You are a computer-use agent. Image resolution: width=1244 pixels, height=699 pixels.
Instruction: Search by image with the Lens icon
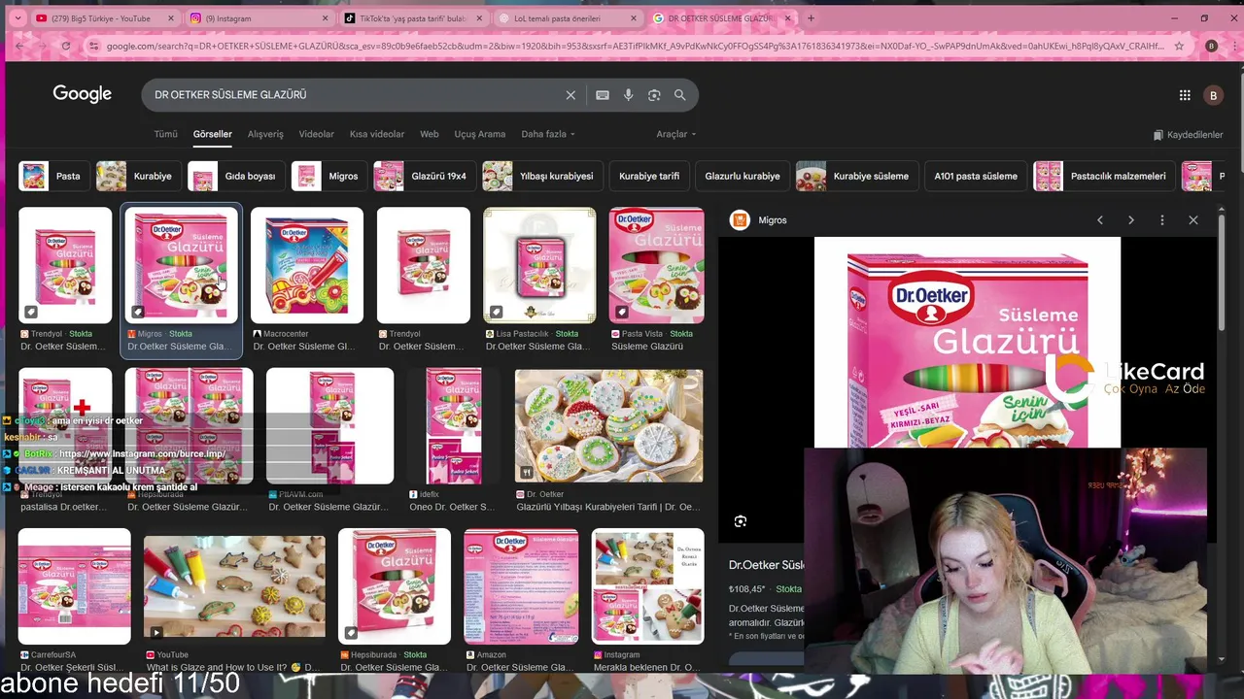pyautogui.click(x=654, y=95)
